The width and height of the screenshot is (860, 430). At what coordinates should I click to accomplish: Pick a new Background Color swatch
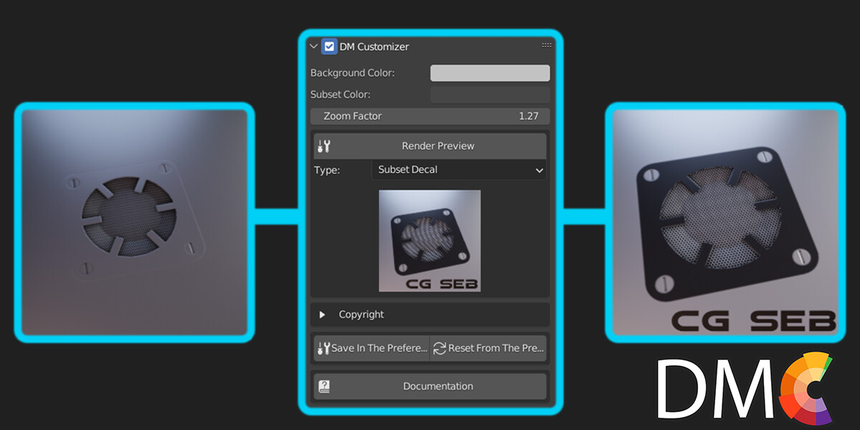pos(489,72)
